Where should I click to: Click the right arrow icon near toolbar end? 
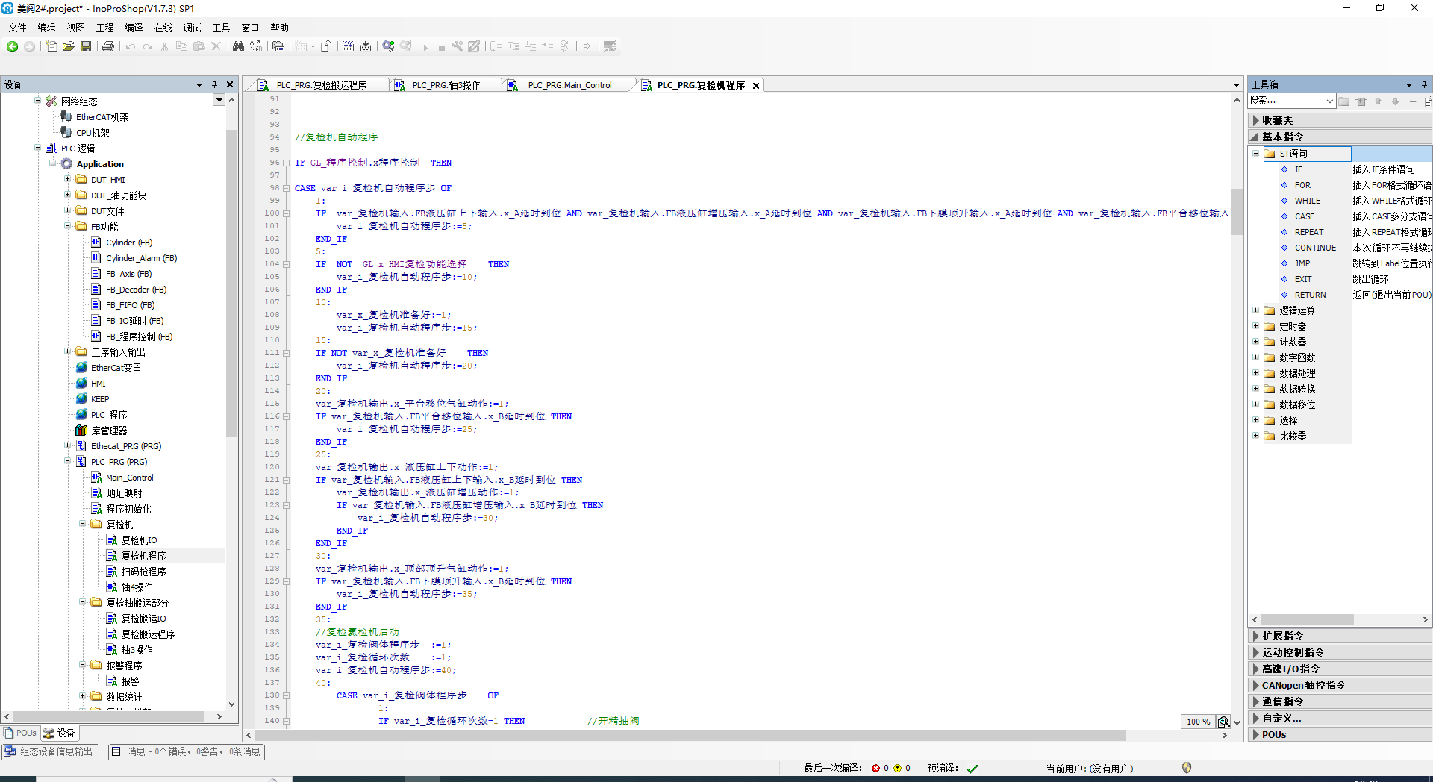(587, 46)
